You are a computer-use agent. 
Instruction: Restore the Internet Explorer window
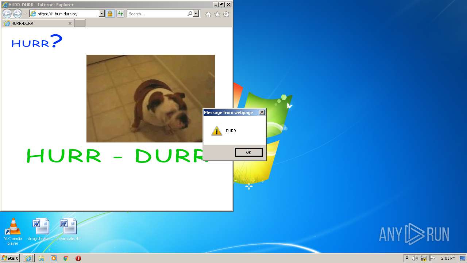point(221,5)
